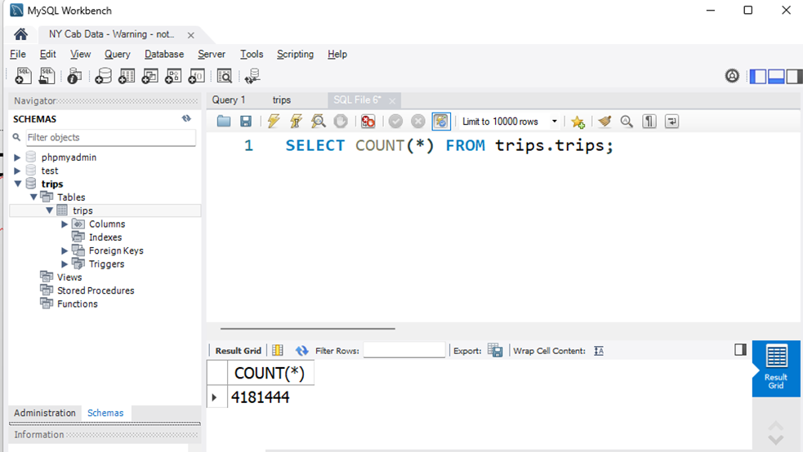The height and width of the screenshot is (452, 803).
Task: Execute the SQL script with lightning bolt icon
Action: (274, 122)
